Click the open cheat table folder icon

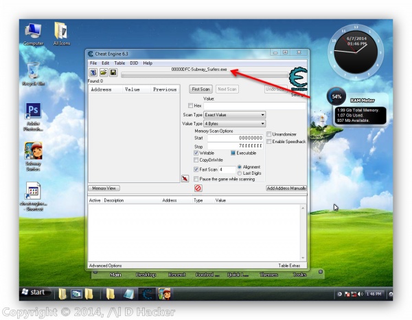pyautogui.click(x=103, y=72)
